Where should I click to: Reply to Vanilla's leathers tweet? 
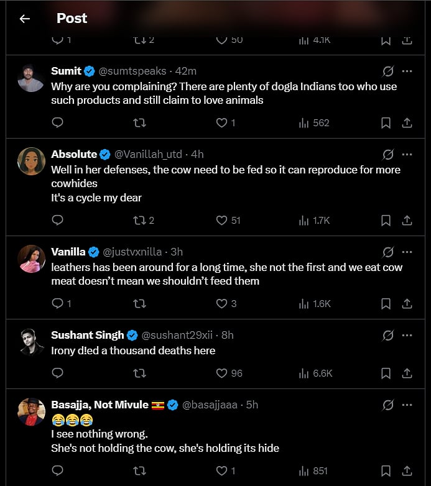click(x=57, y=303)
